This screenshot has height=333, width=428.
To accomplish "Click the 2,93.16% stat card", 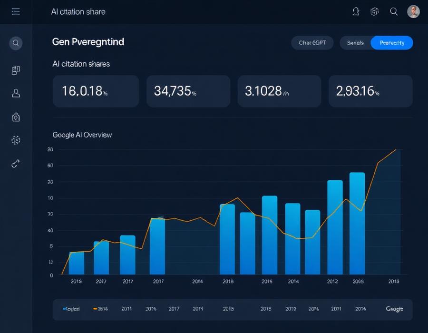I will coord(370,91).
